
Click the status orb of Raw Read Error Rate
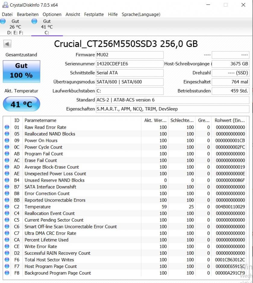pyautogui.click(x=7, y=127)
